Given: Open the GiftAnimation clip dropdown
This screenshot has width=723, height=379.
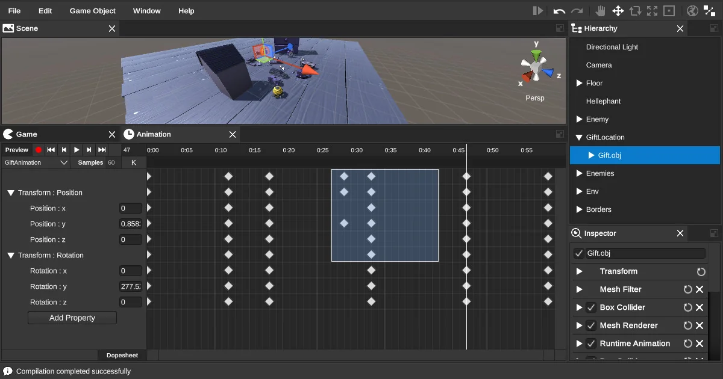Looking at the screenshot, I should coord(34,162).
